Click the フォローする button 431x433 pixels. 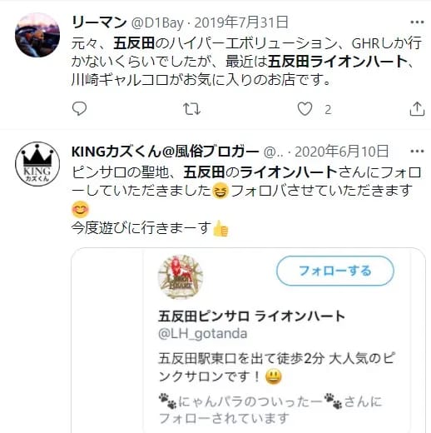335,271
